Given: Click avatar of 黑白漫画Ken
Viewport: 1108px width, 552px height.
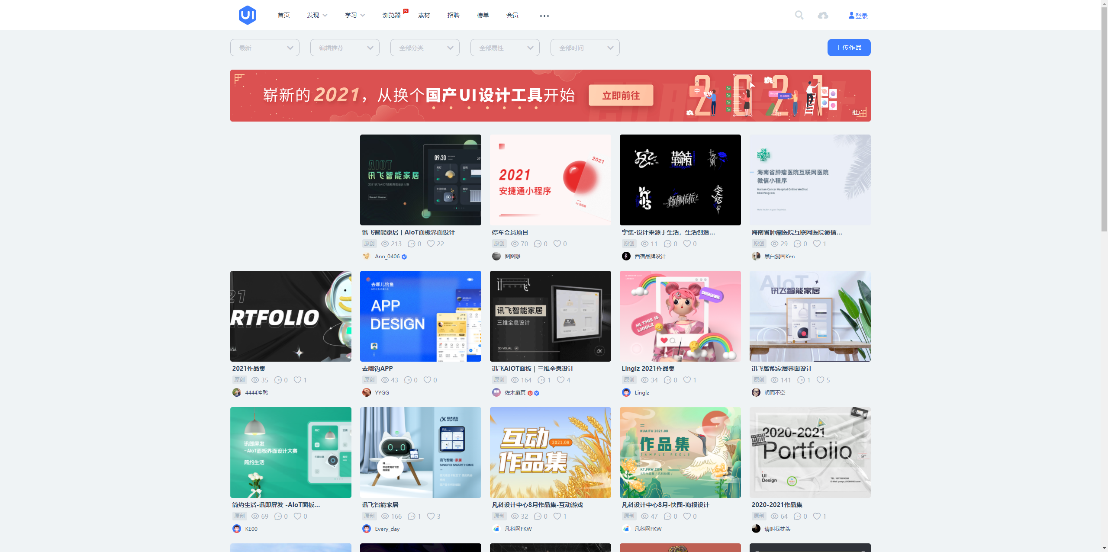Looking at the screenshot, I should tap(756, 256).
